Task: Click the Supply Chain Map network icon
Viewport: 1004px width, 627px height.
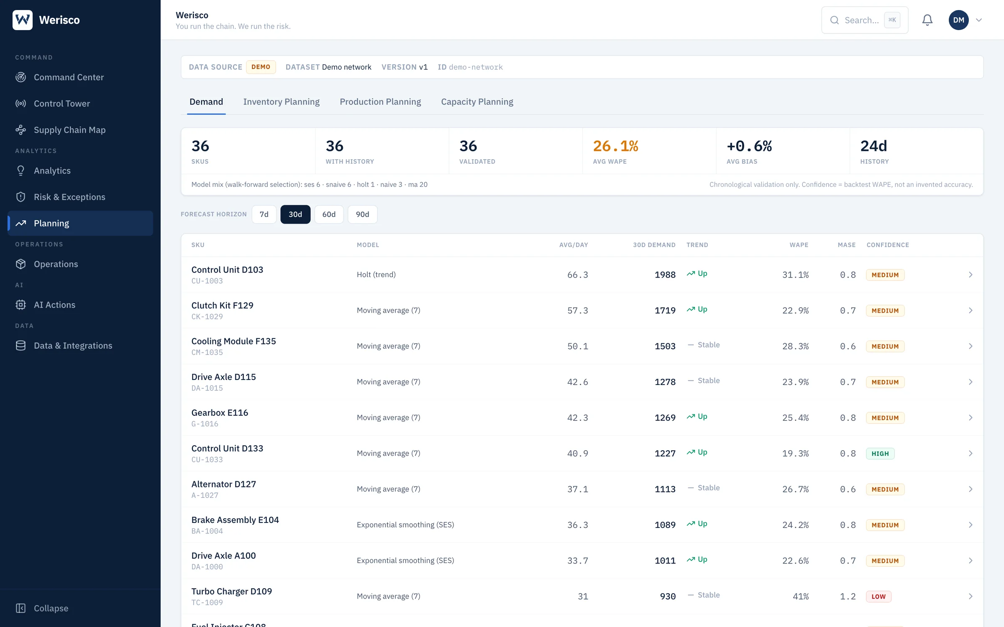Action: point(20,130)
